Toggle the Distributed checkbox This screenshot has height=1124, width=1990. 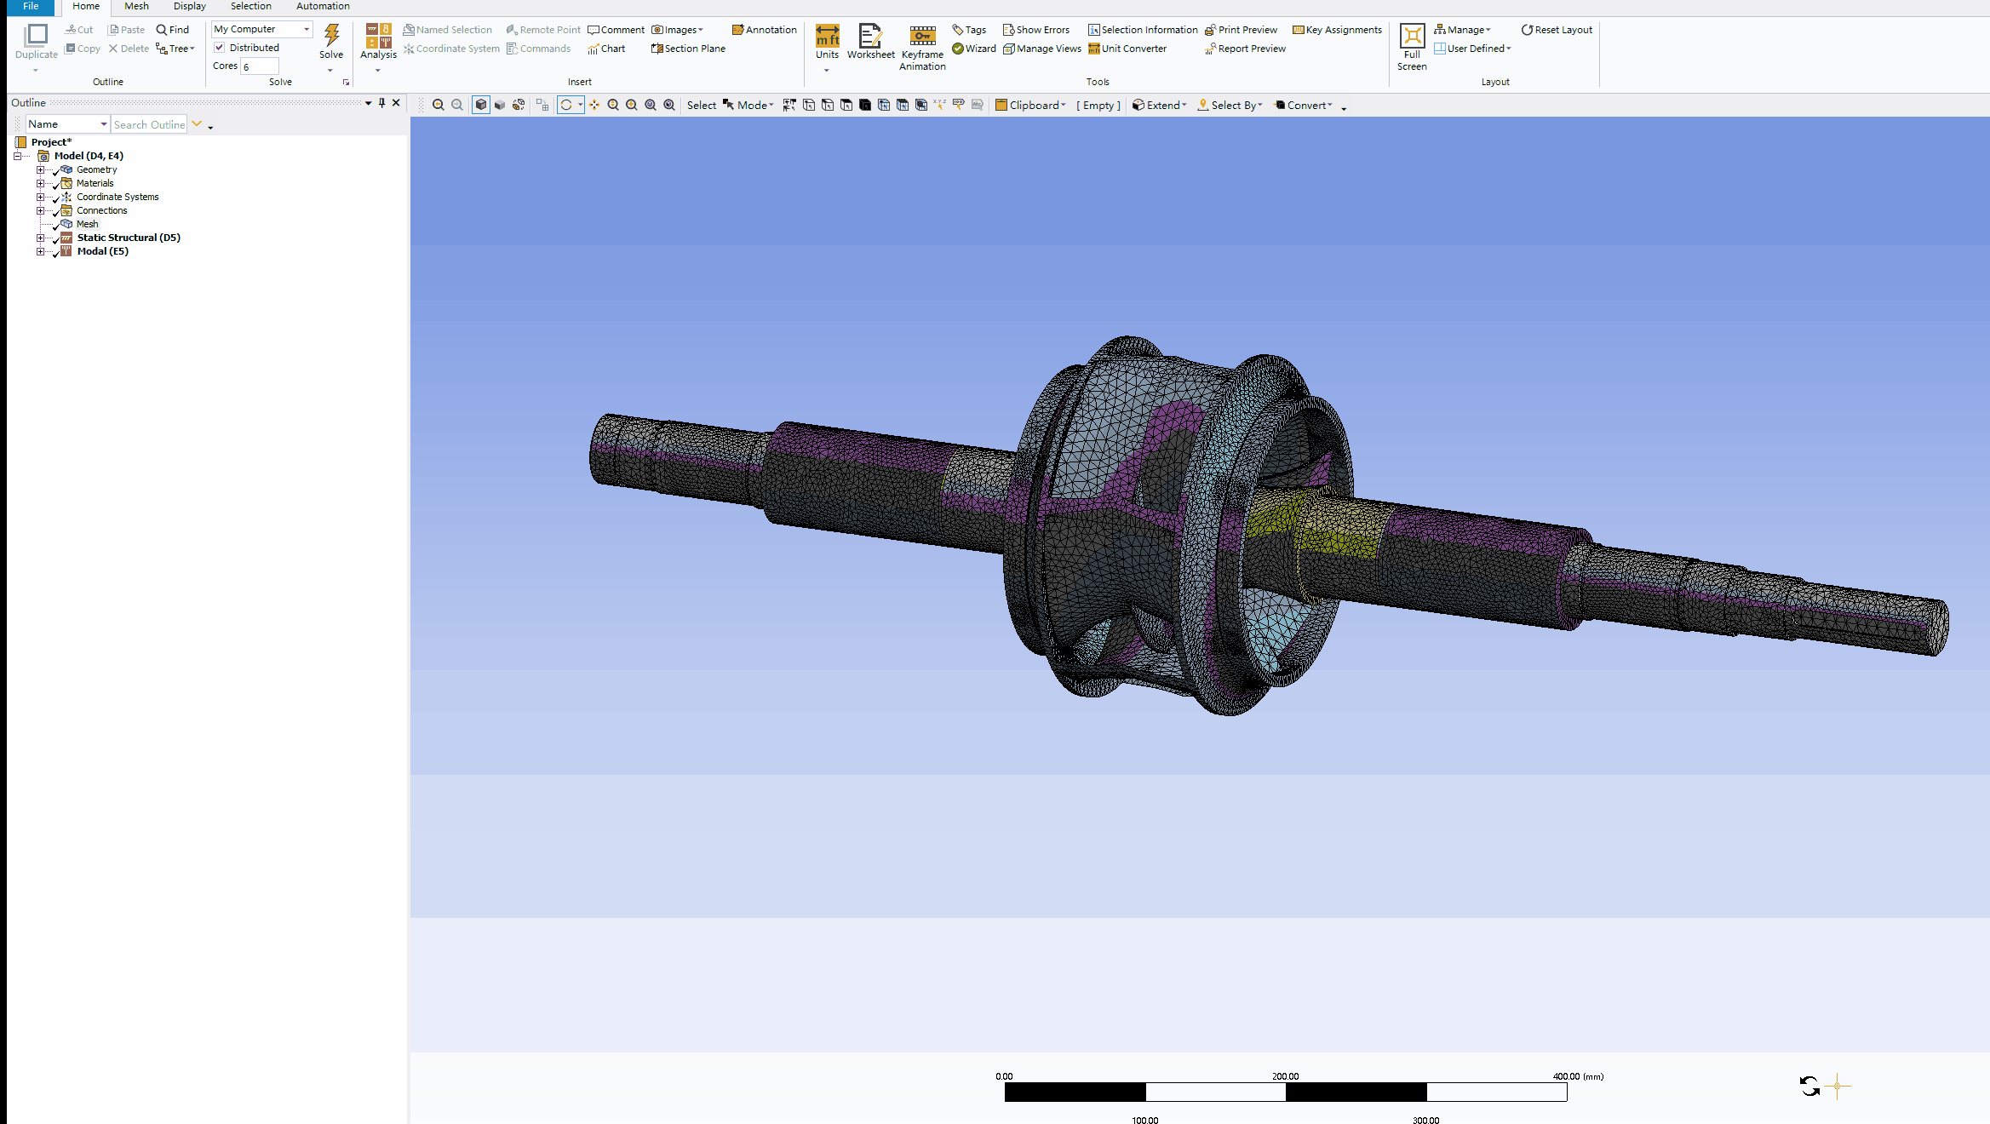click(220, 48)
